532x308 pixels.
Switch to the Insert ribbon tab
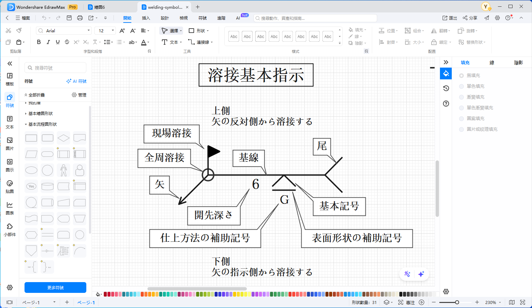point(146,18)
